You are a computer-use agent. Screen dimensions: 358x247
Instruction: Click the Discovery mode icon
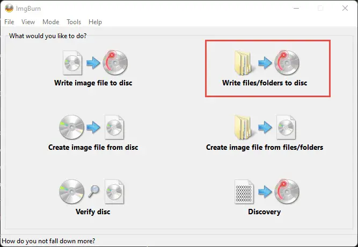click(x=267, y=192)
